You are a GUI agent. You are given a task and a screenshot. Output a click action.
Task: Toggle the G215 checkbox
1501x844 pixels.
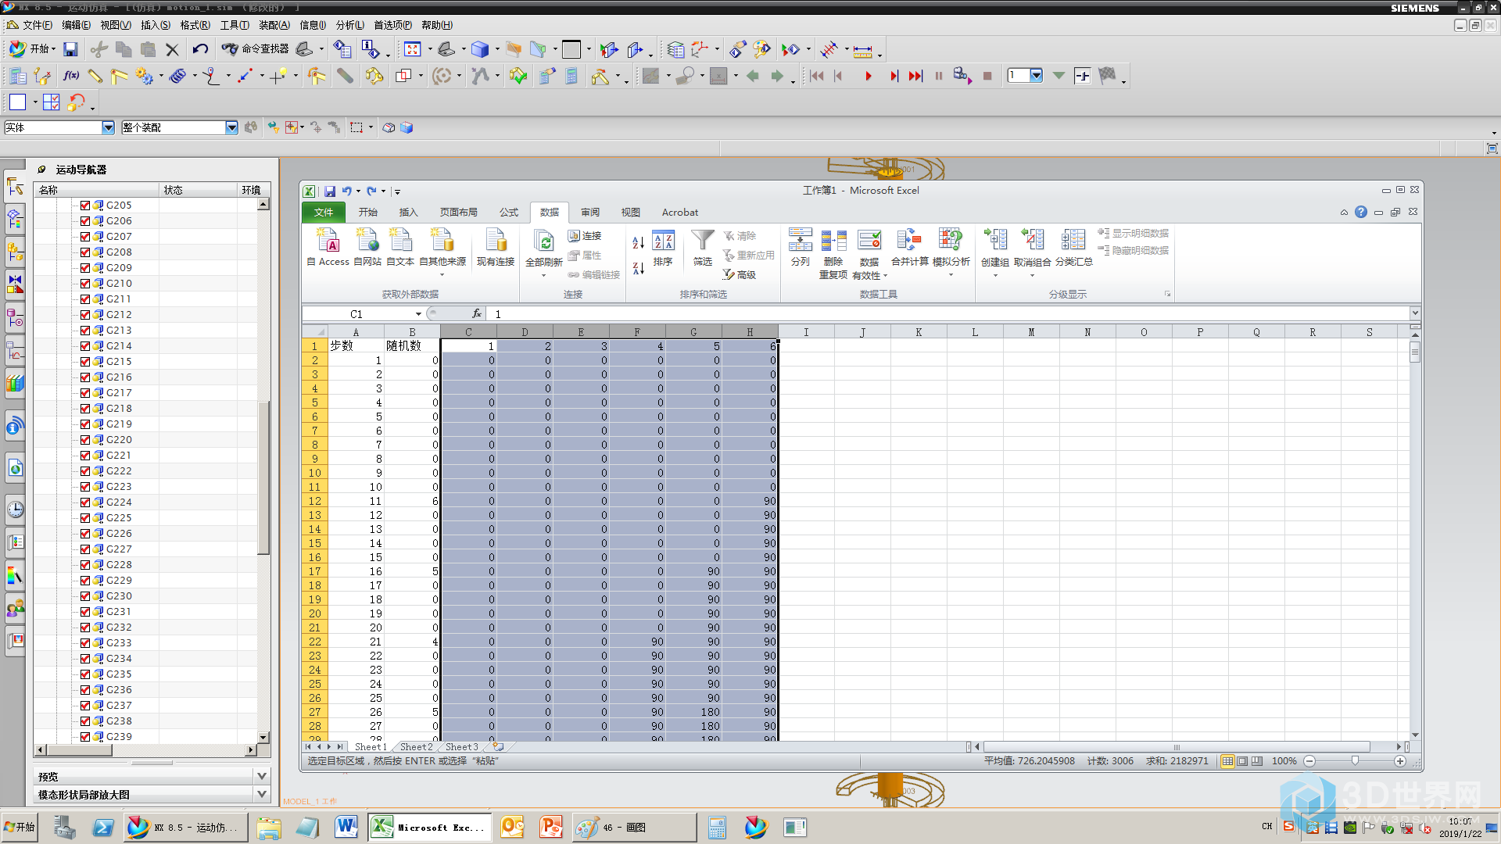click(x=85, y=362)
